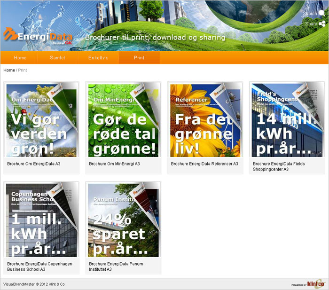The width and height of the screenshot is (329, 290).
Task: Select the sunflower Referencer brochure cover
Action: 205,120
